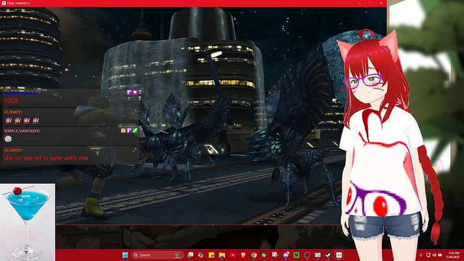Minimize the Final Fantasy X window
The image size is (464, 261).
tap(359, 3)
